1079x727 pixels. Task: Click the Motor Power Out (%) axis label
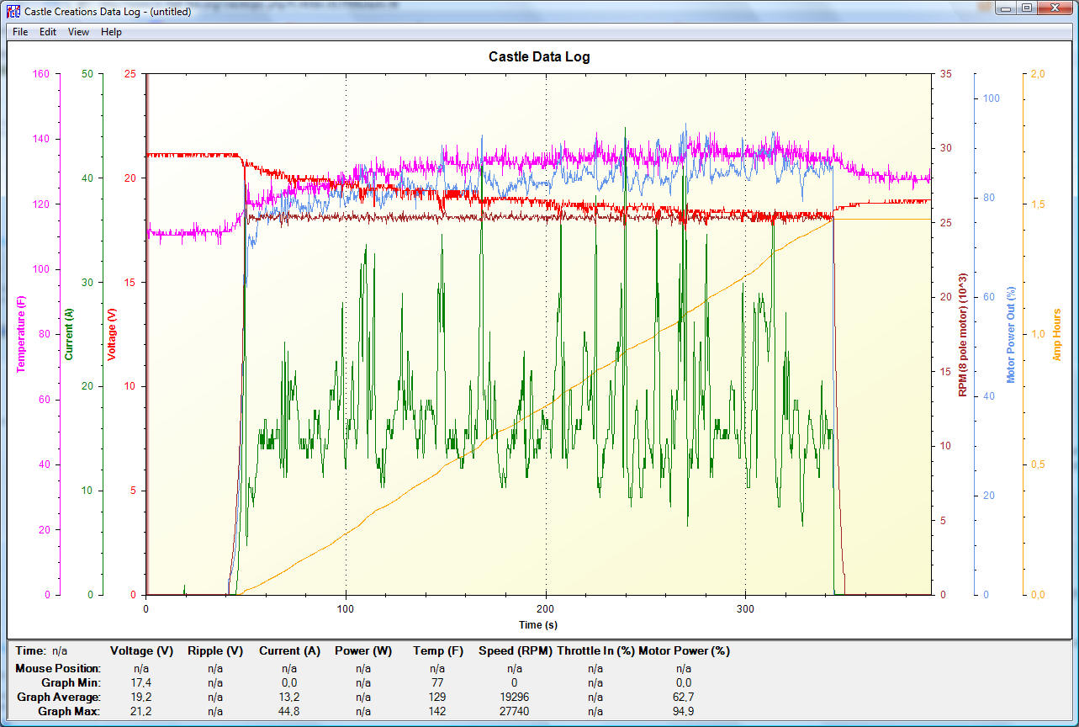pyautogui.click(x=1012, y=334)
